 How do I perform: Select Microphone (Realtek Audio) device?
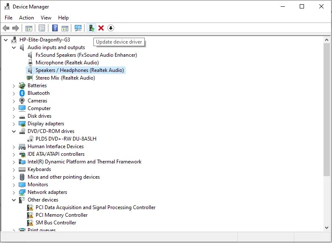[x=67, y=63]
